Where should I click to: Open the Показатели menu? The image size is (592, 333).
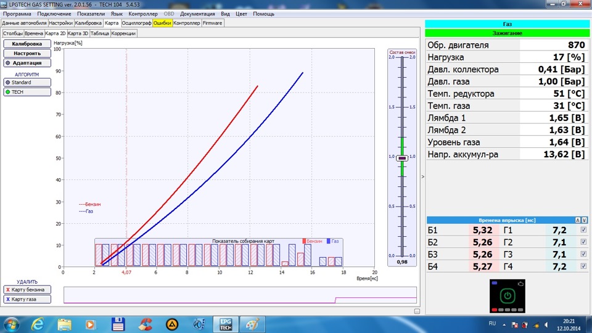click(91, 14)
